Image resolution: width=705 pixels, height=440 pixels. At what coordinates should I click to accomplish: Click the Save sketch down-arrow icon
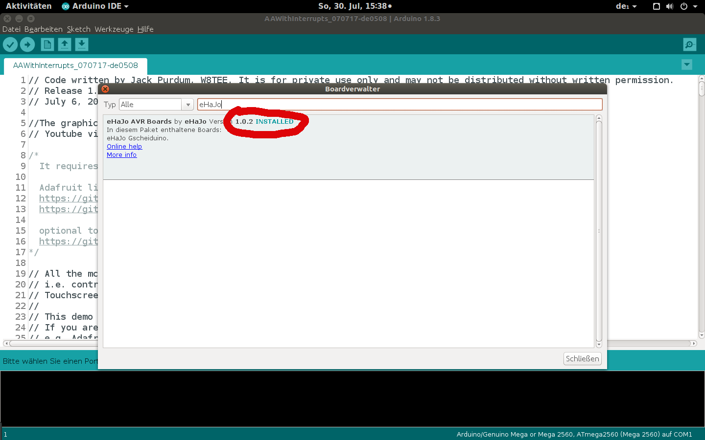click(x=82, y=44)
